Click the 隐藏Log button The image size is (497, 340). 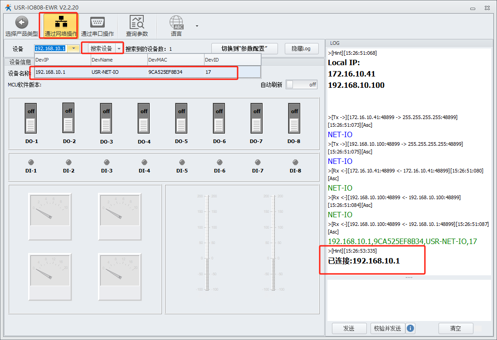[301, 48]
